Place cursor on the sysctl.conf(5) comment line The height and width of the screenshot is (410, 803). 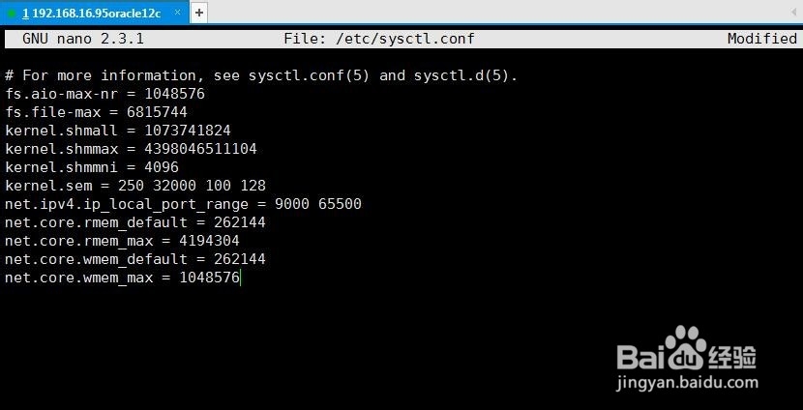[x=261, y=75]
